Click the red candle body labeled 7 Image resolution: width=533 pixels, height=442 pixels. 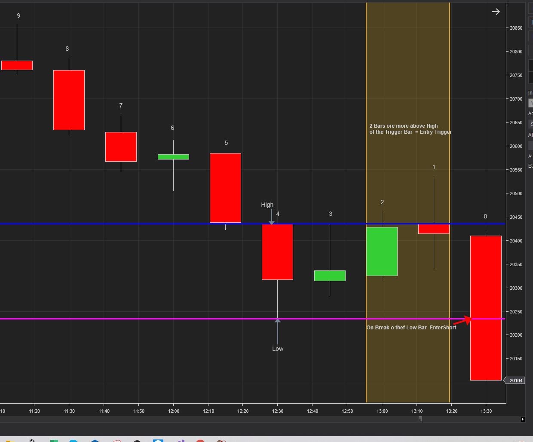point(121,147)
